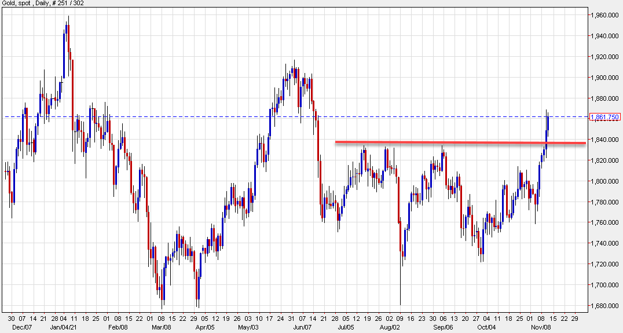
Task: Select the current price tag 1,861.750
Action: coord(605,117)
